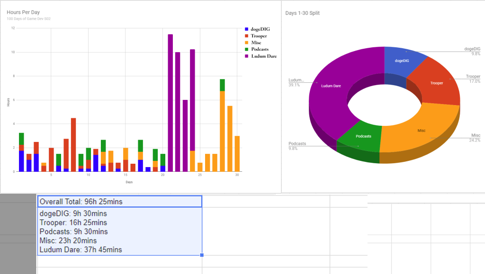Select the green Podcasts donut slice
The width and height of the screenshot is (485, 274).
pyautogui.click(x=362, y=136)
